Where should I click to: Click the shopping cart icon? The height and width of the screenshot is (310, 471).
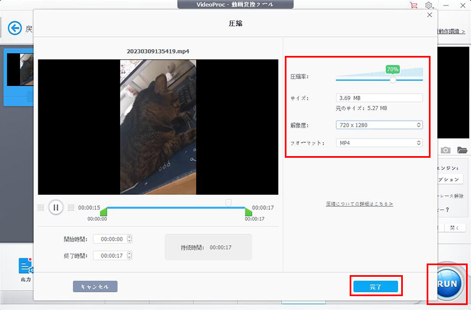click(413, 5)
